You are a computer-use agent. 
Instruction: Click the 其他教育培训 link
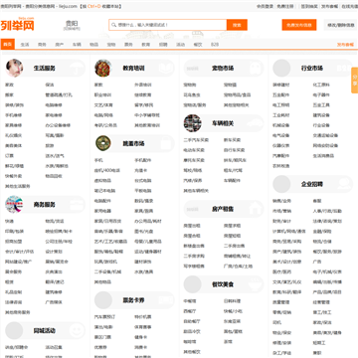pyautogui.click(x=147, y=125)
